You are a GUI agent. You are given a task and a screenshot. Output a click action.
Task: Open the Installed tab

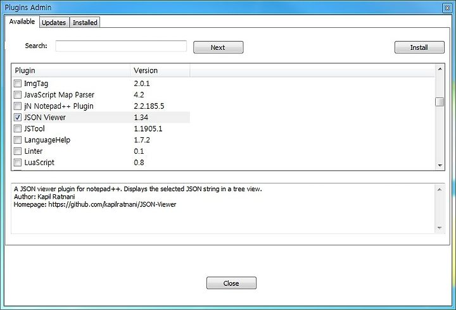[85, 22]
